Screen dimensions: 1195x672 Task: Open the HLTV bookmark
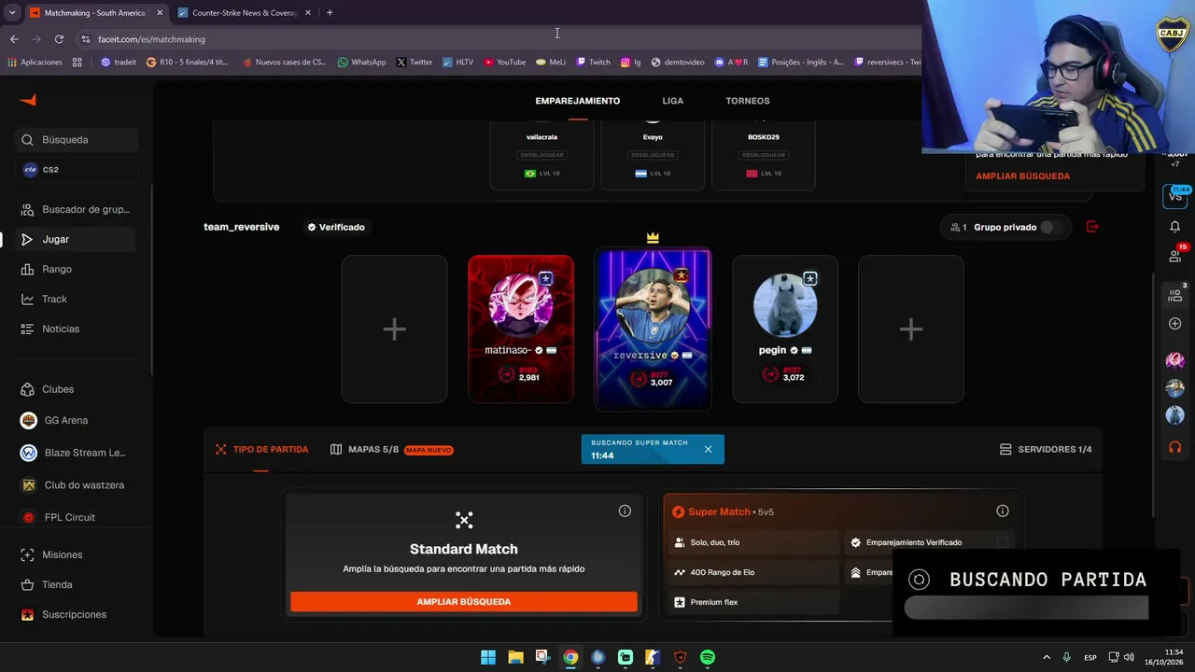(457, 63)
